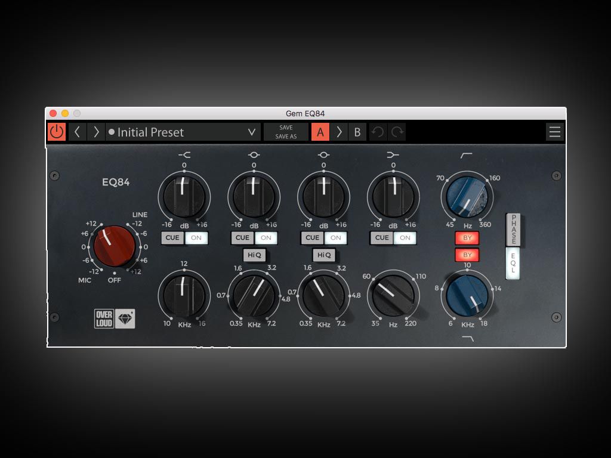Select the A comparison slot
Image resolution: width=611 pixels, height=458 pixels.
tap(320, 132)
